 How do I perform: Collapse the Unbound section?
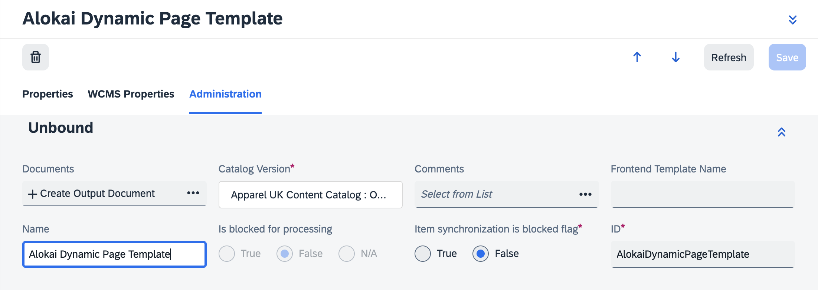pyautogui.click(x=781, y=132)
